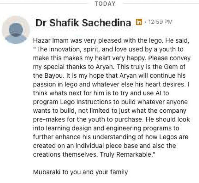Click the 12:59 PM message timestamp
The image size is (199, 183).
pos(160,22)
